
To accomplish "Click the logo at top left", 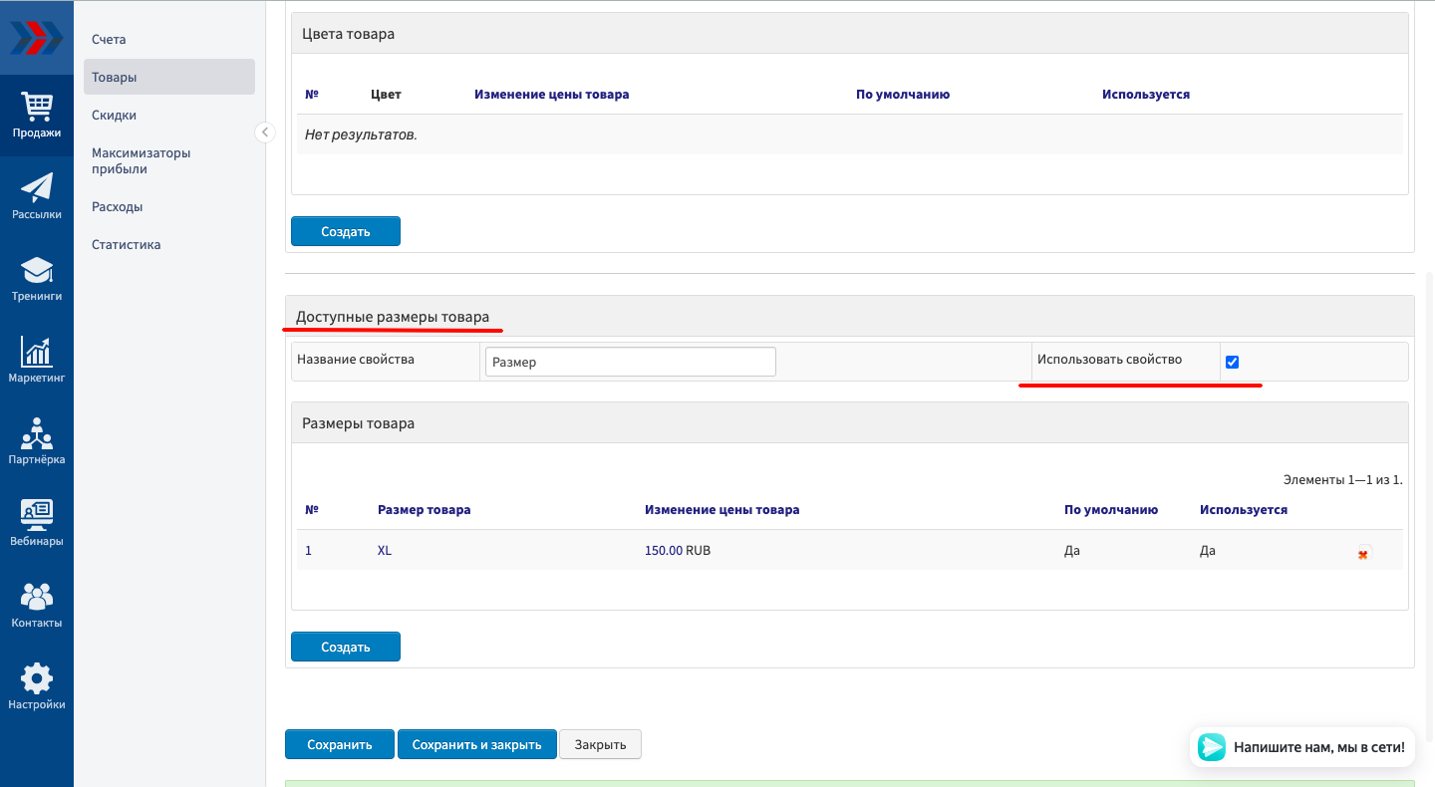I will point(37,38).
